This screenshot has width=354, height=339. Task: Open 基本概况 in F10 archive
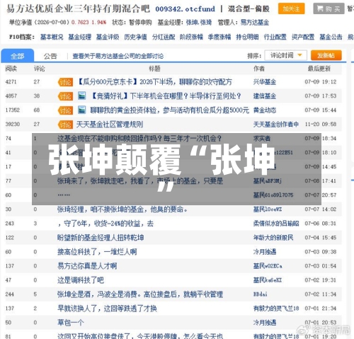(x=52, y=37)
